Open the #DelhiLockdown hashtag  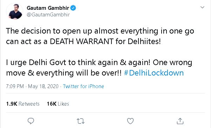154,73
